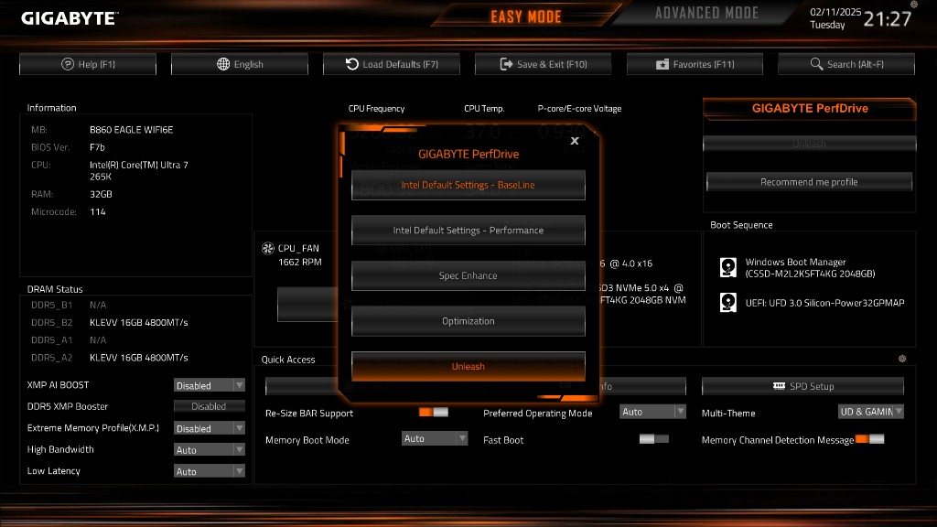Screen dimensions: 937x527
Task: Click the 21:27 clock display
Action: (888, 19)
